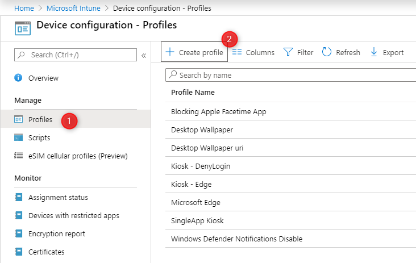Open Windows Defender Notifications Disable profile
This screenshot has width=416, height=263.
[x=236, y=239]
